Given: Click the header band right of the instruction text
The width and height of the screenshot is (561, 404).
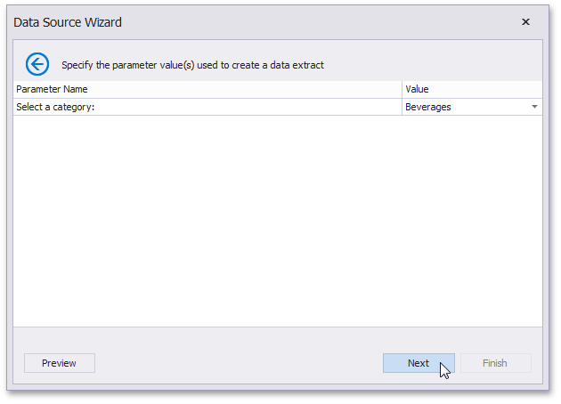Looking at the screenshot, I should point(436,64).
